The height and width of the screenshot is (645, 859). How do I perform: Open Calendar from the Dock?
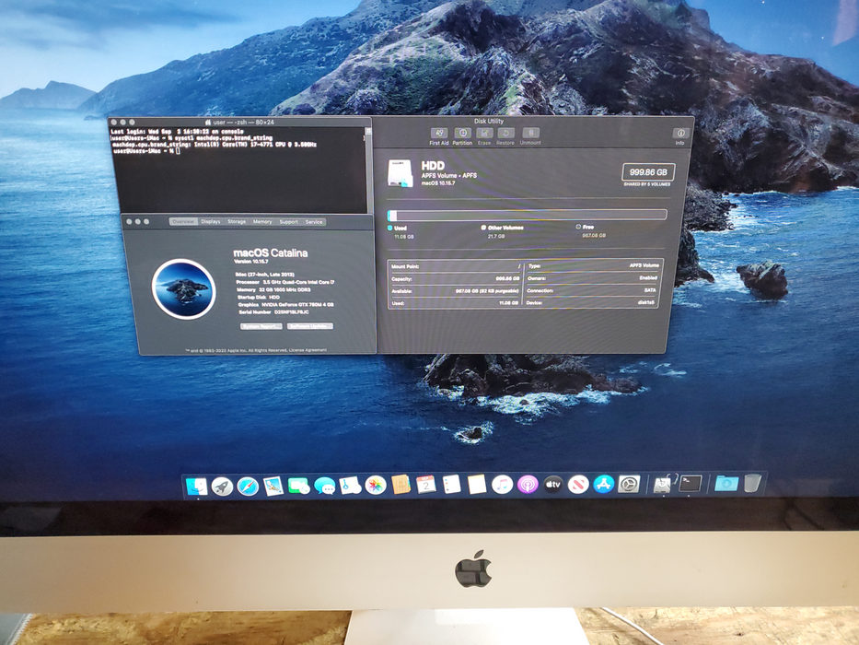coord(426,485)
